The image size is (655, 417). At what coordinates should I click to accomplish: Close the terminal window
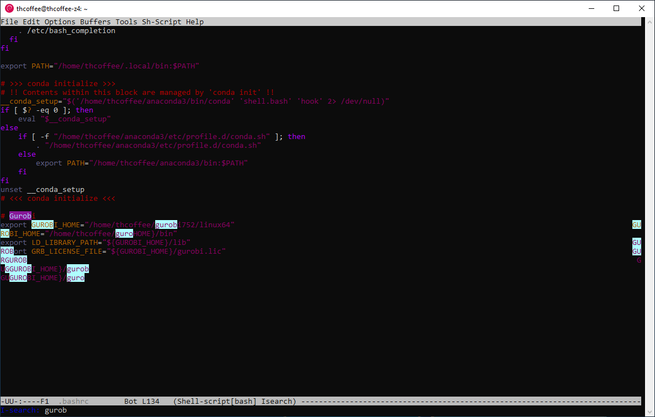point(642,8)
